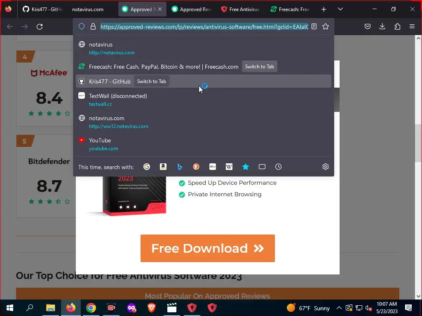Search this time with Amazon
The width and height of the screenshot is (422, 316).
coord(163,167)
